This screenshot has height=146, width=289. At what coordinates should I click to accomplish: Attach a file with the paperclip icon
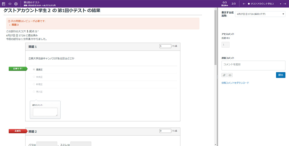click(x=224, y=75)
